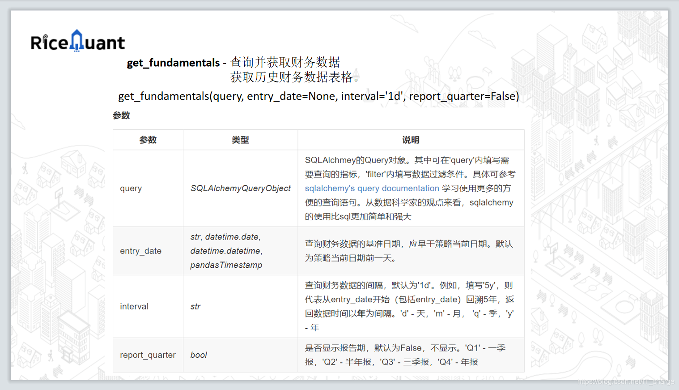This screenshot has width=679, height=390.
Task: Click the str type in the interval row
Action: (x=195, y=307)
